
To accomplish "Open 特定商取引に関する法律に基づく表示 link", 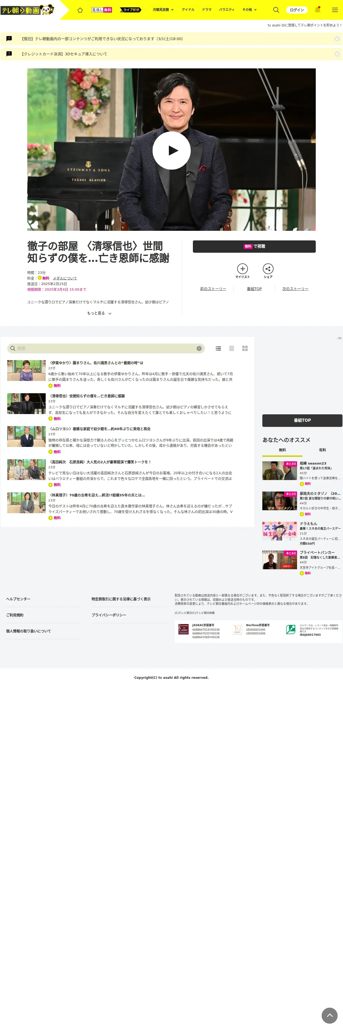I will [x=121, y=599].
